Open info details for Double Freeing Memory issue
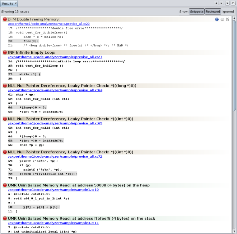Image resolution: width=237 pixels, height=234 pixels. 217,19
